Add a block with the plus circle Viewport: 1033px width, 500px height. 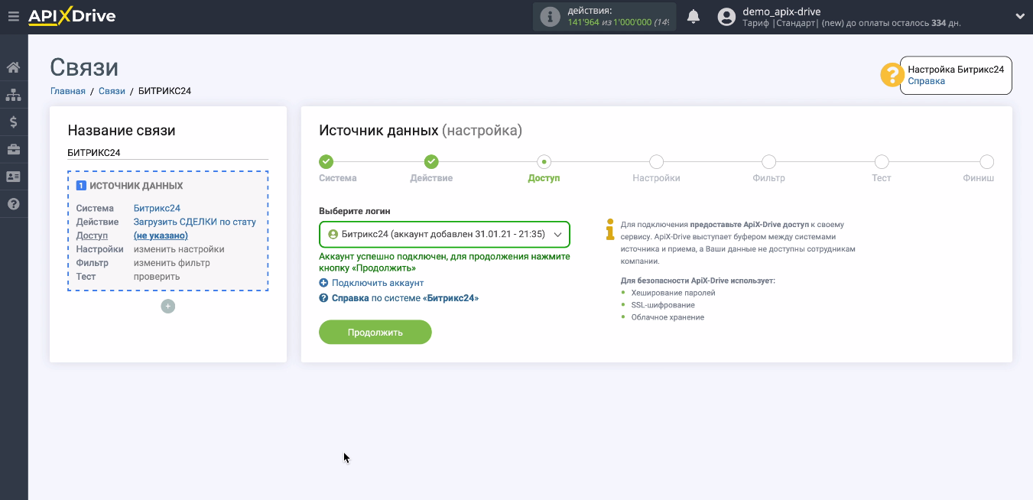click(168, 307)
